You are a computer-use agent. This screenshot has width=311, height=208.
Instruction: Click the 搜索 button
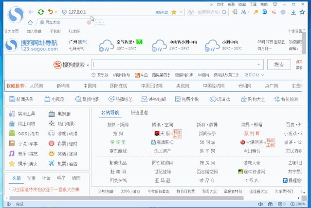tap(279, 65)
